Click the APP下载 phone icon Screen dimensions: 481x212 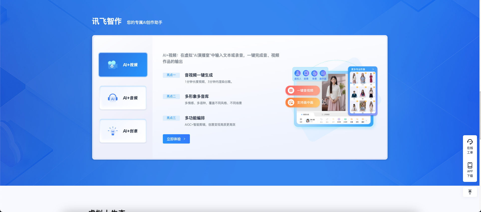pos(470,165)
